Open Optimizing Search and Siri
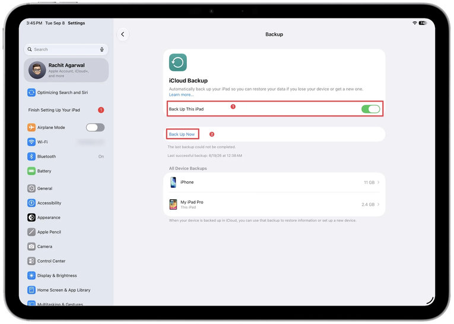The width and height of the screenshot is (454, 324). (x=66, y=93)
